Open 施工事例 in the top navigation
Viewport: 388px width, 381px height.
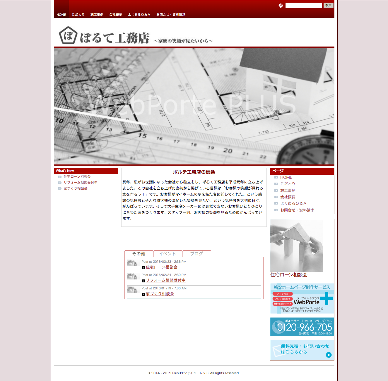pyautogui.click(x=97, y=15)
